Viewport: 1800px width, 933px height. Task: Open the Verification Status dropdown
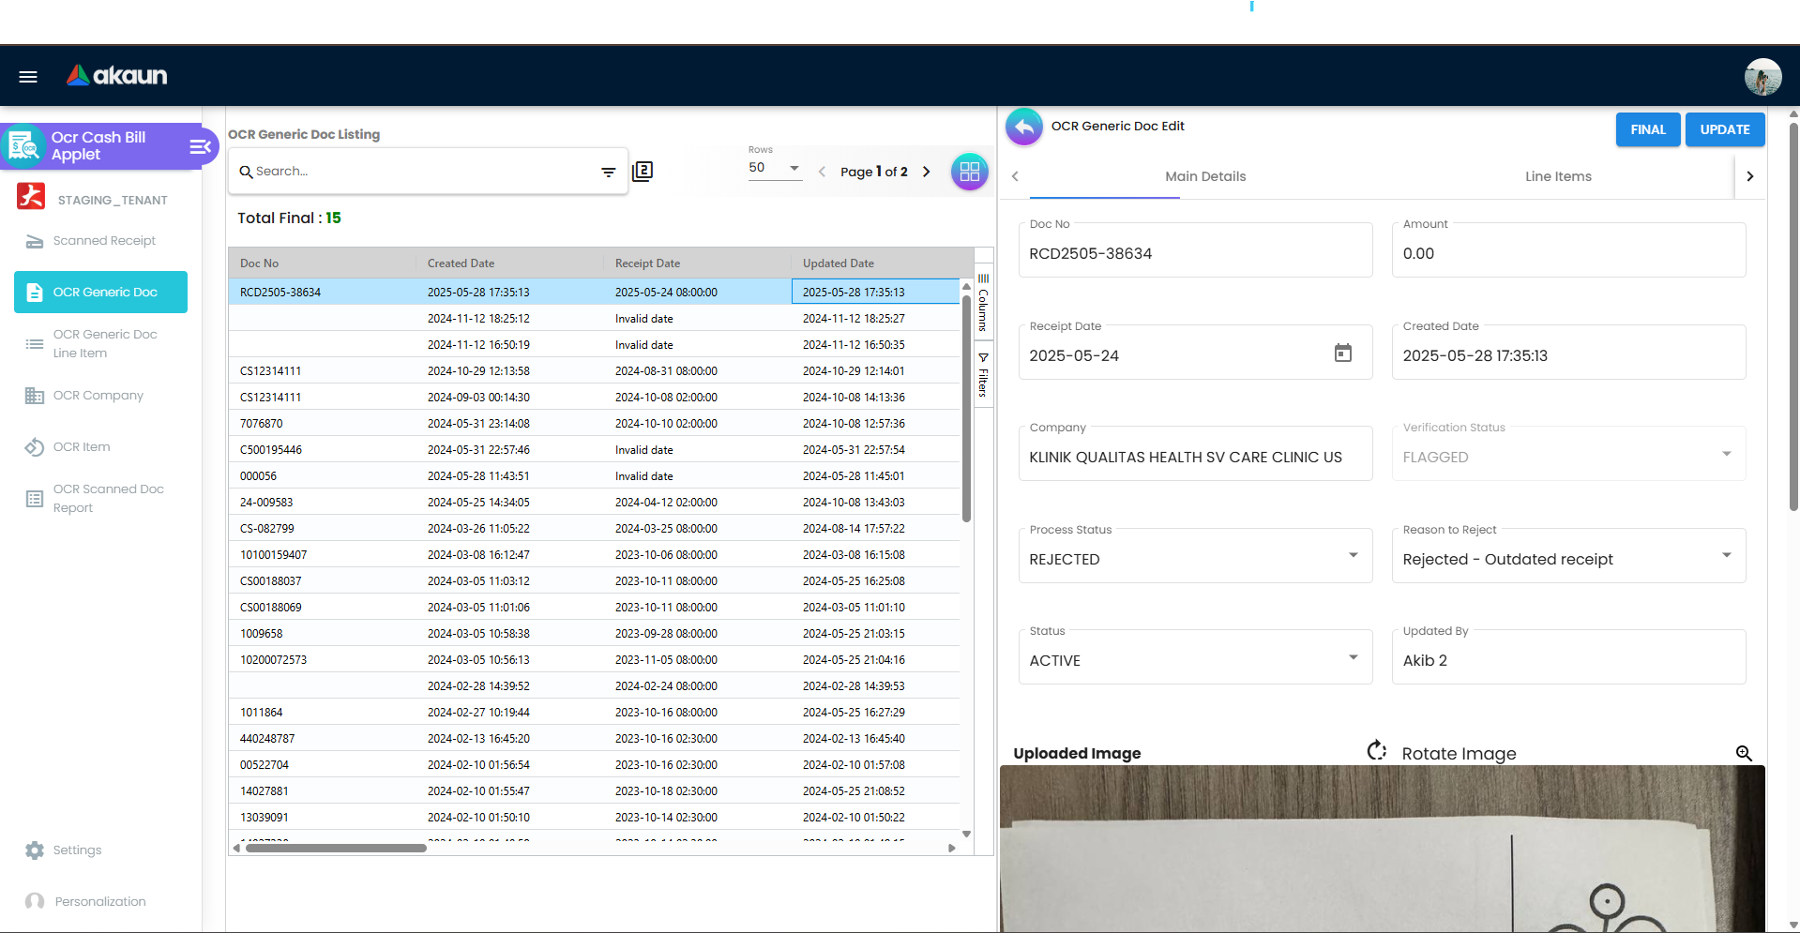(1569, 454)
